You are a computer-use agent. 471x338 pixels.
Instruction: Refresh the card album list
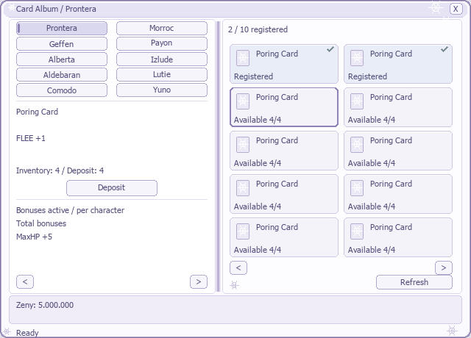click(x=414, y=282)
